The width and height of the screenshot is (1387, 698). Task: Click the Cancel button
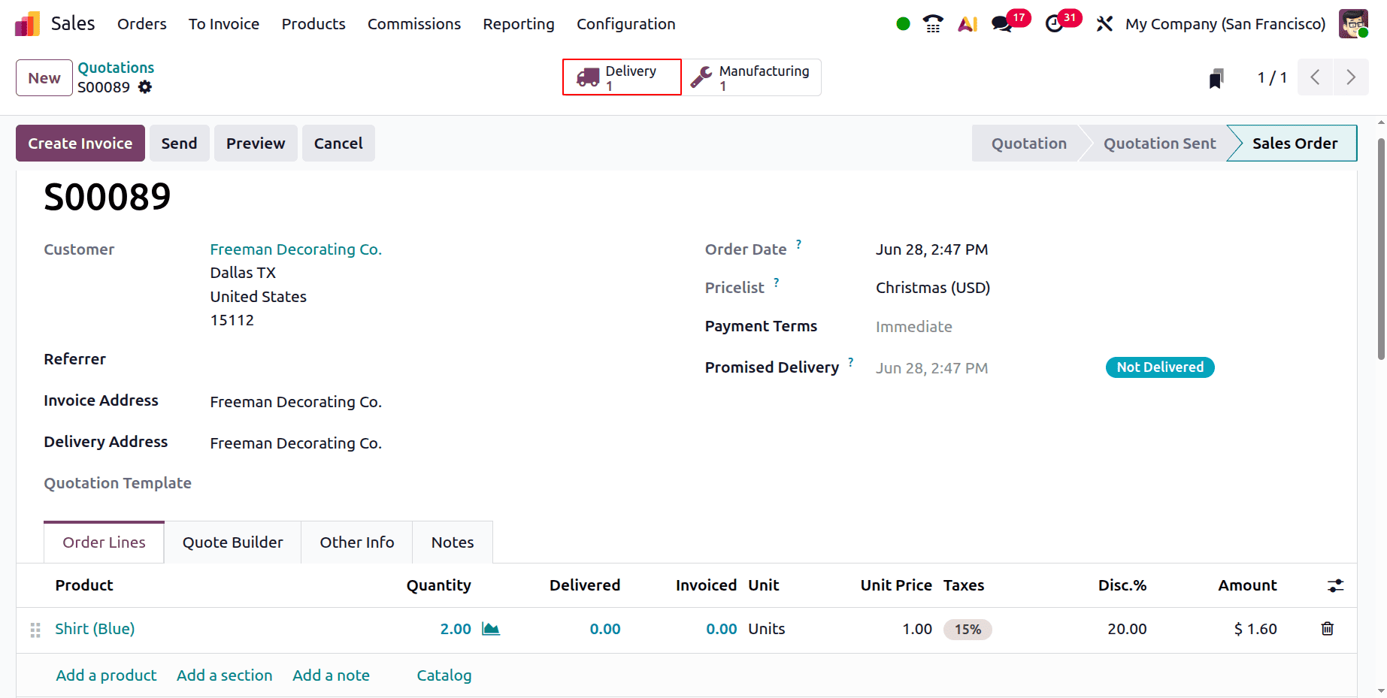pyautogui.click(x=338, y=144)
